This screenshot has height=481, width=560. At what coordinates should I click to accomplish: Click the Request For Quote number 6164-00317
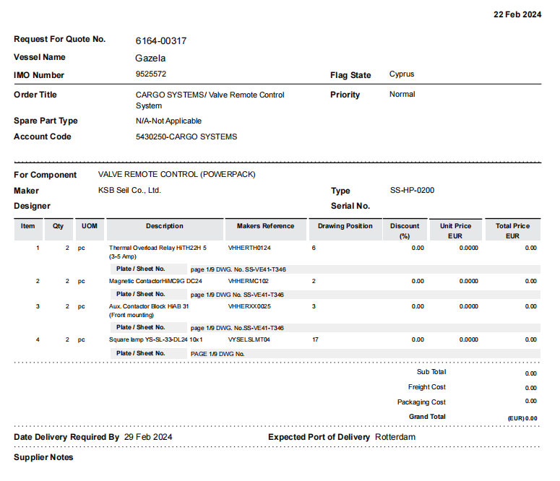coord(161,41)
